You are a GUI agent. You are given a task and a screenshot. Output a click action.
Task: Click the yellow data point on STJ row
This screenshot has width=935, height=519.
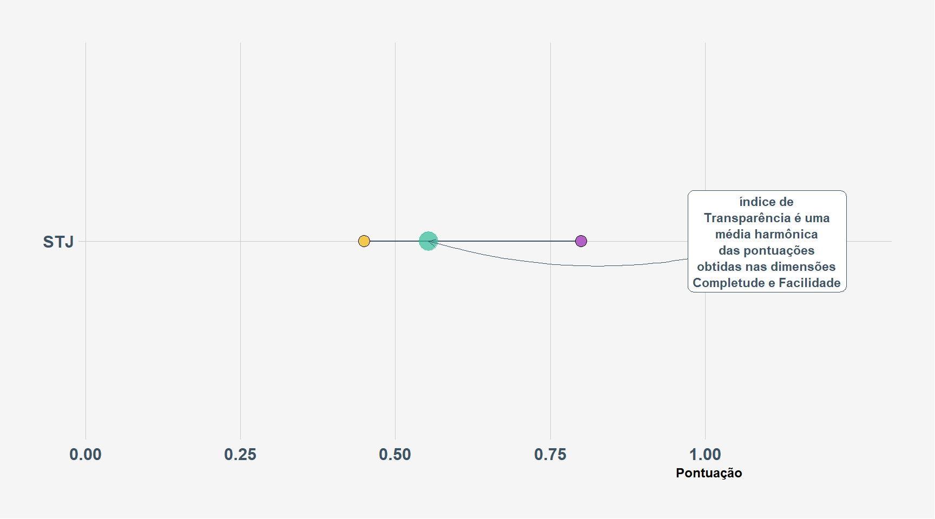pos(364,241)
